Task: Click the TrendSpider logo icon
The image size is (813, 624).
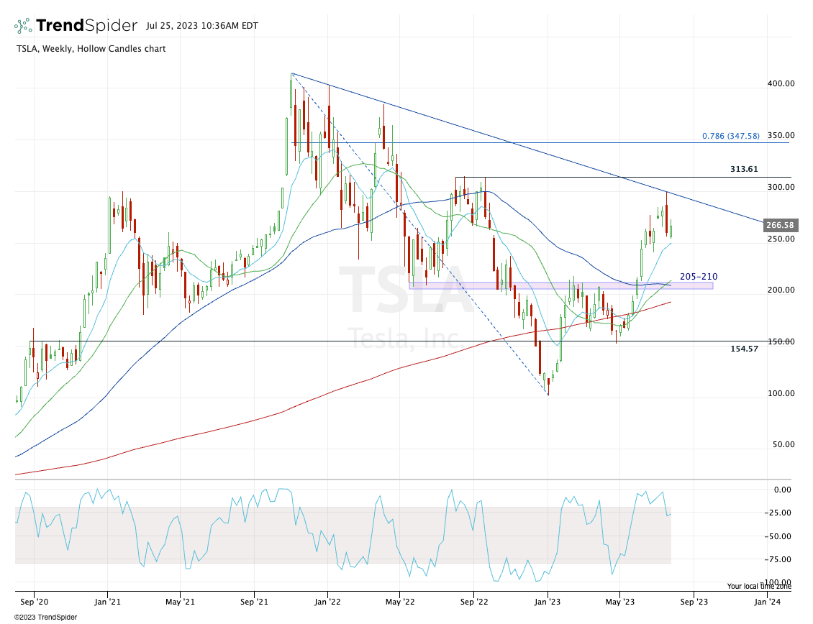Action: [x=23, y=26]
